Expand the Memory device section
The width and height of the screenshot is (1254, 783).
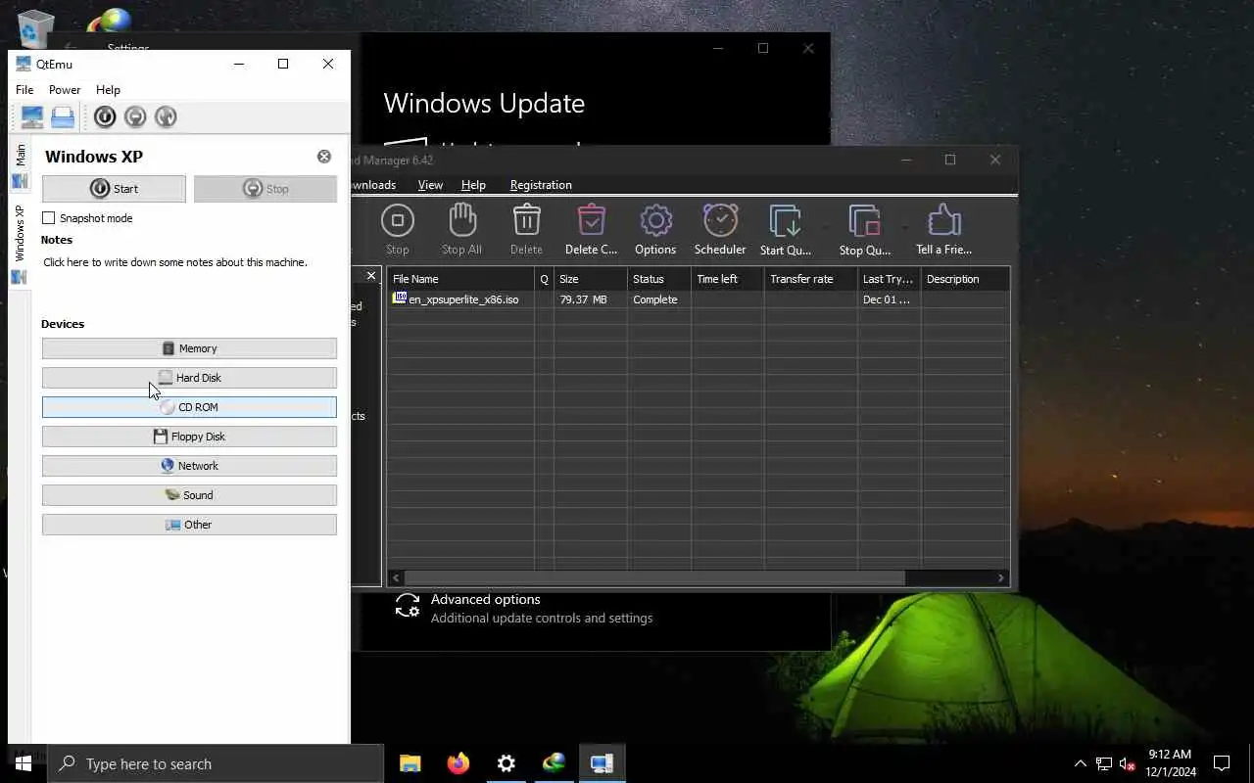[x=189, y=348]
